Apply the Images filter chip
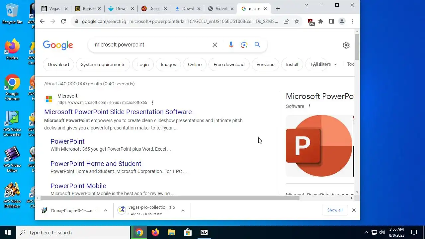 click(168, 64)
